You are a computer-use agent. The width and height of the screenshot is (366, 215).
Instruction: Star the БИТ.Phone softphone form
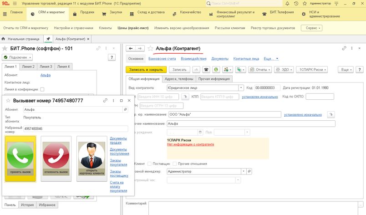click(x=5, y=49)
